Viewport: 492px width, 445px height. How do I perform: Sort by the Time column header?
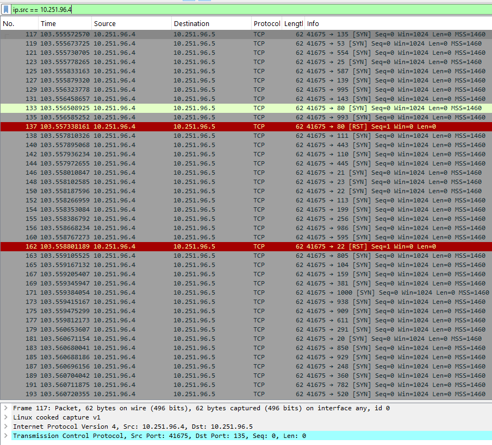pos(65,23)
